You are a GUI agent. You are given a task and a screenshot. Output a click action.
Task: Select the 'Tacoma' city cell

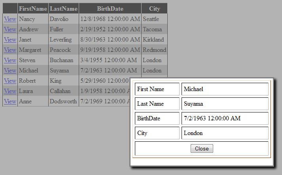(x=155, y=29)
